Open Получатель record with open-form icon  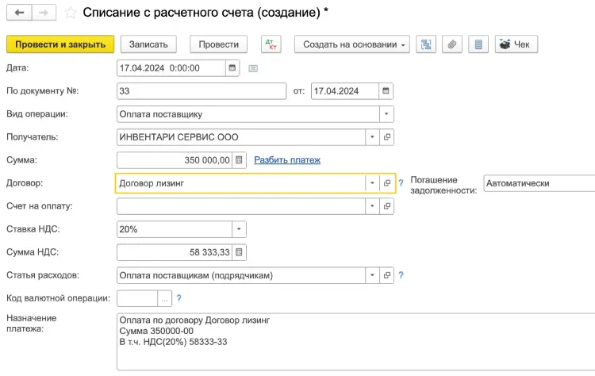point(387,137)
